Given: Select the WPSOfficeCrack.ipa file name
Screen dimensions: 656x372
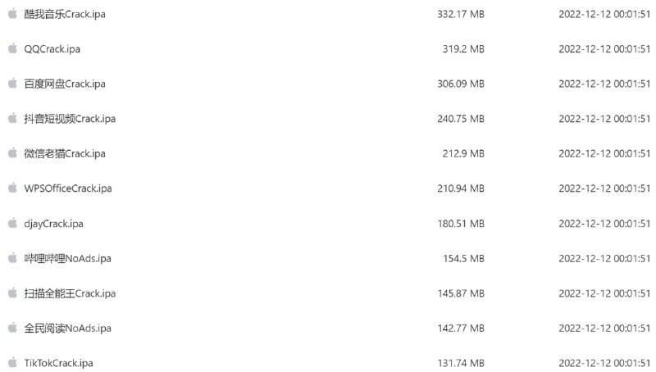Looking at the screenshot, I should tap(68, 188).
